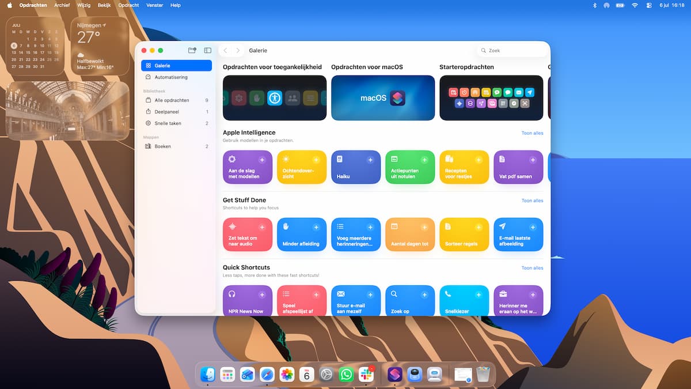The height and width of the screenshot is (389, 691).
Task: Add Zoek op shortcut using plus icon
Action: [x=424, y=294]
